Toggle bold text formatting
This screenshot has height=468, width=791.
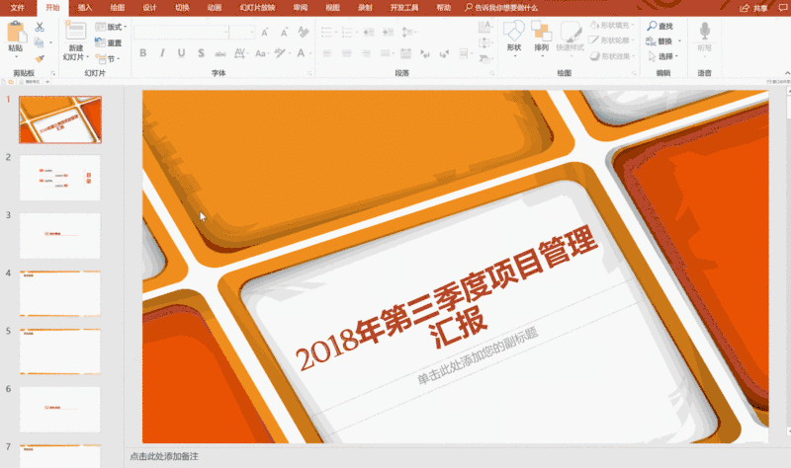(x=140, y=53)
